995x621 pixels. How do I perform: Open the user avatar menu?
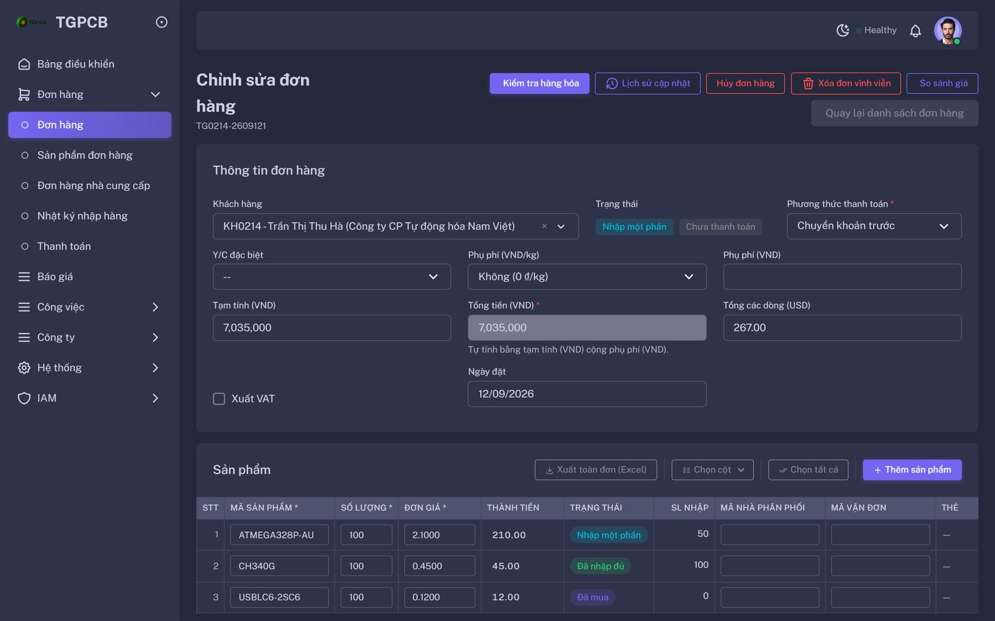tap(948, 30)
